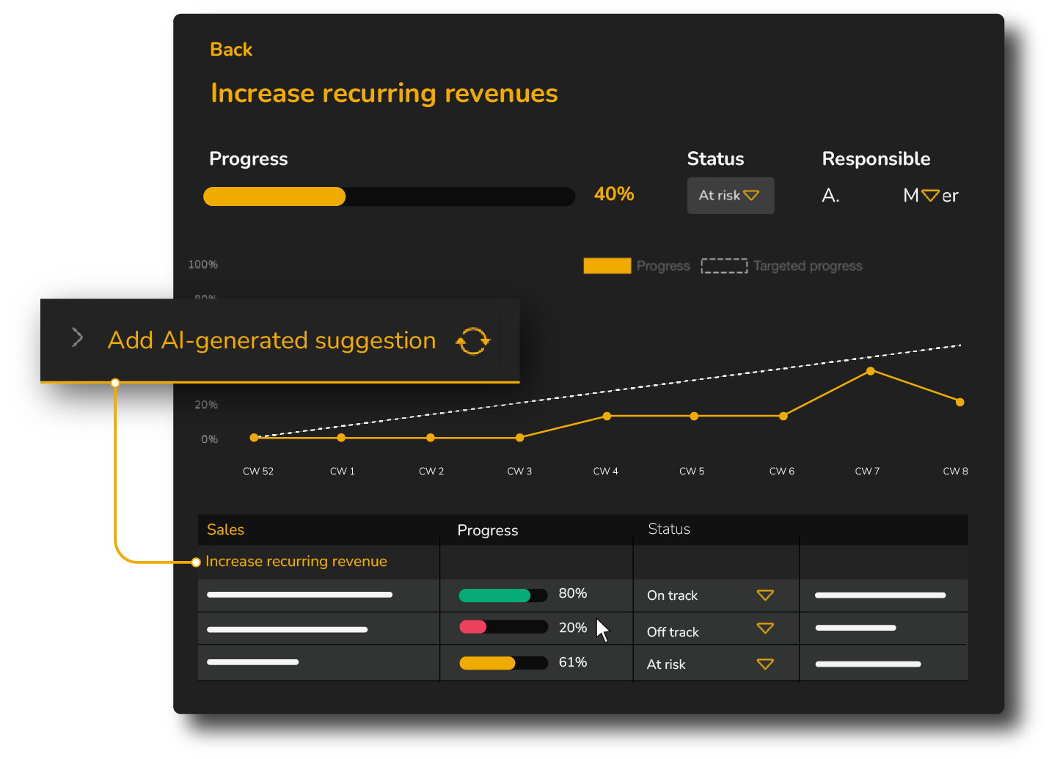Open the At risk status dropdown at the top
Viewport: 1049px width, 759px height.
[x=730, y=195]
